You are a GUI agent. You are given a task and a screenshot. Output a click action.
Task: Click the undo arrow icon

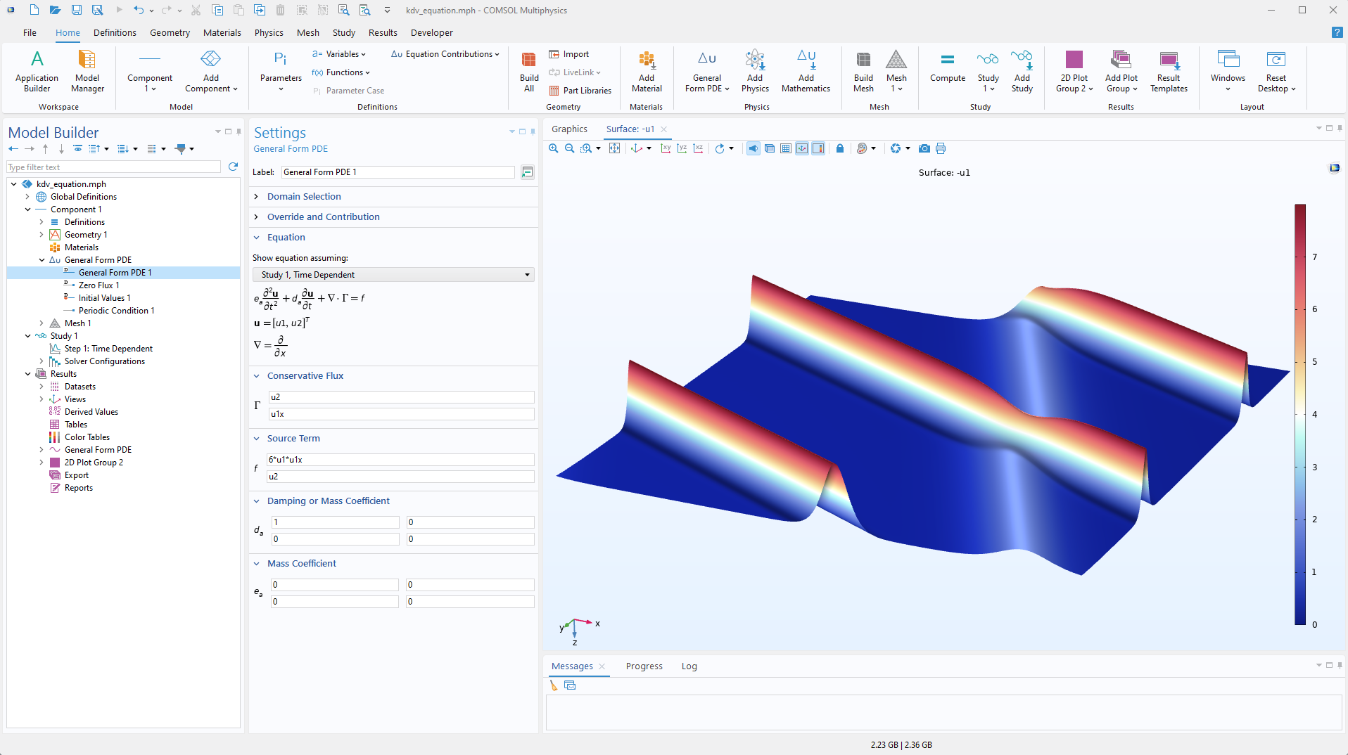coord(139,10)
